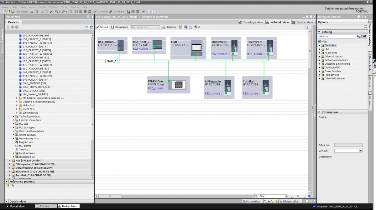
Task: Click the Open project folder icon
Action: (x=8, y=12)
